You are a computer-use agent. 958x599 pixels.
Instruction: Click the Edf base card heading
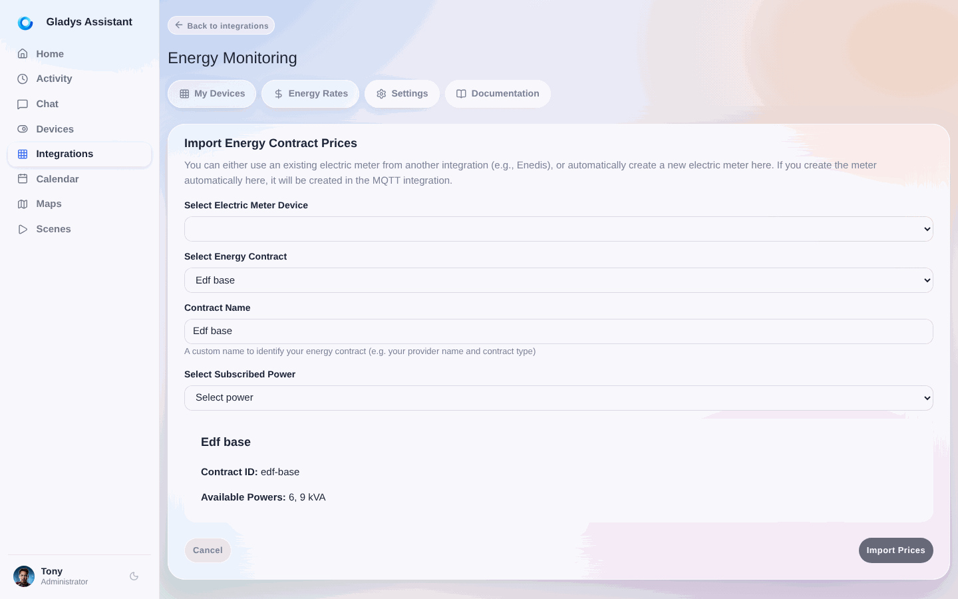click(226, 442)
